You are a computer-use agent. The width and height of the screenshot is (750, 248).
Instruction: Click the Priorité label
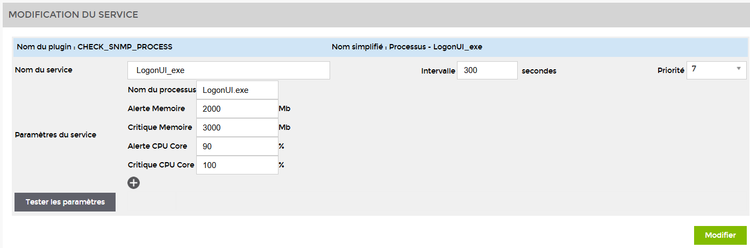[670, 70]
